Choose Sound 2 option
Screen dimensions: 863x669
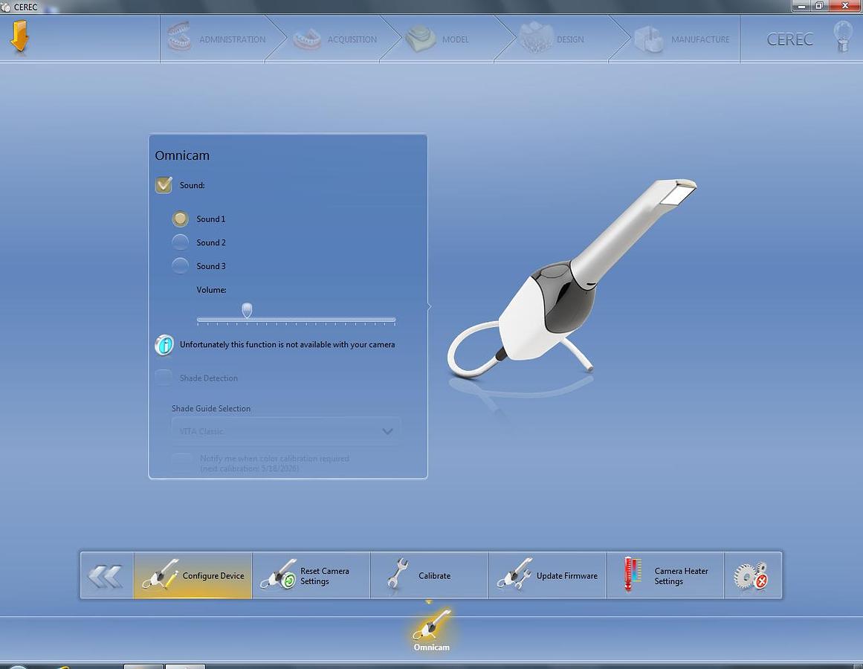[x=180, y=242]
